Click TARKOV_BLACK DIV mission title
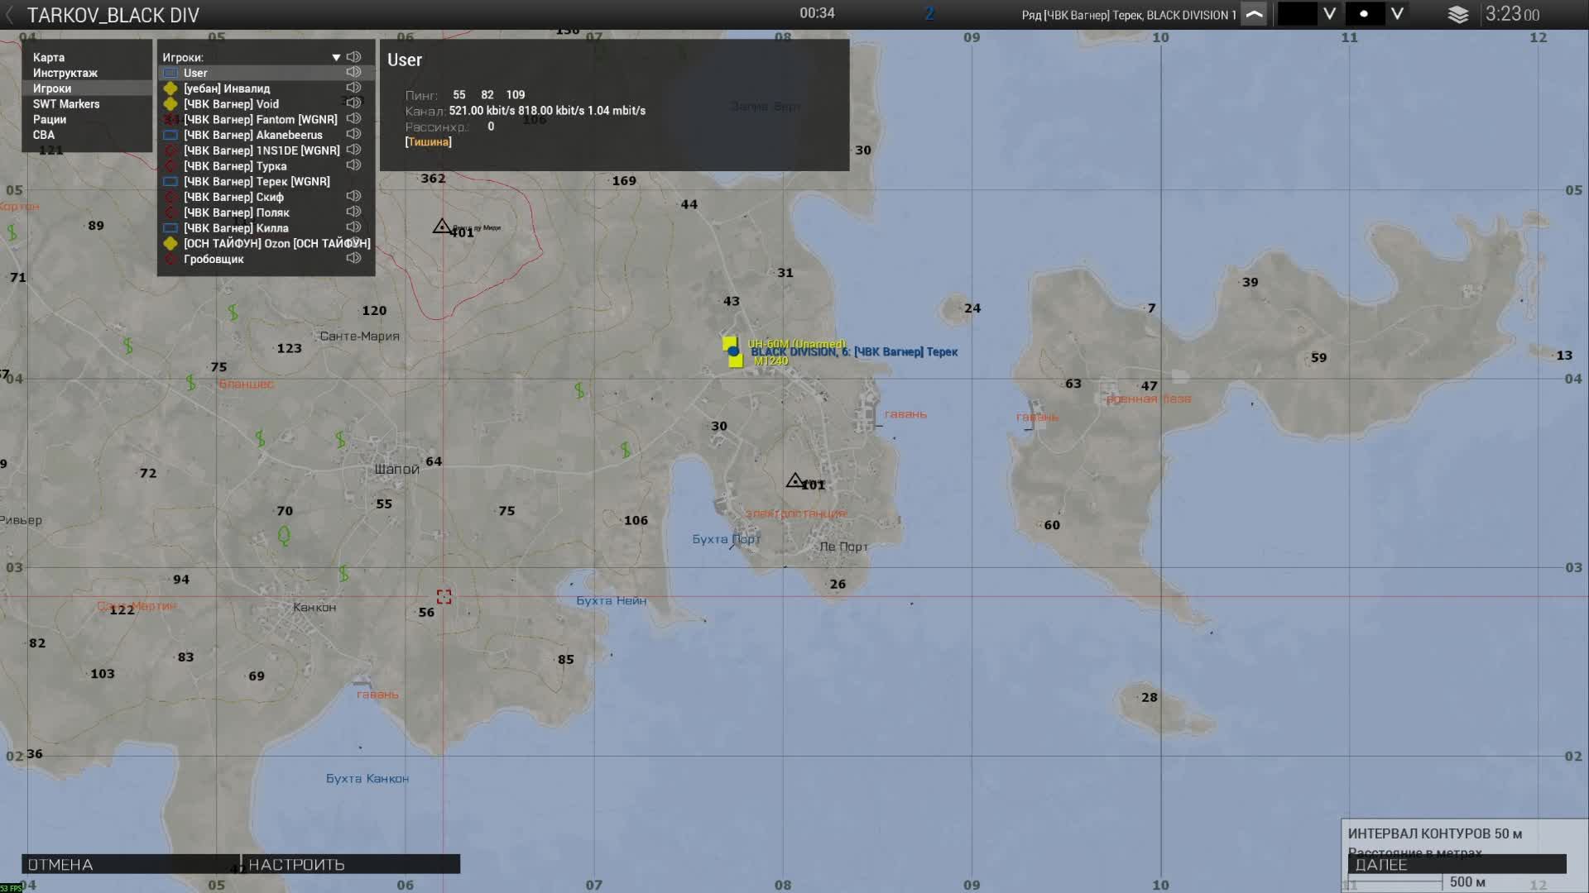Image resolution: width=1589 pixels, height=893 pixels. click(x=113, y=15)
